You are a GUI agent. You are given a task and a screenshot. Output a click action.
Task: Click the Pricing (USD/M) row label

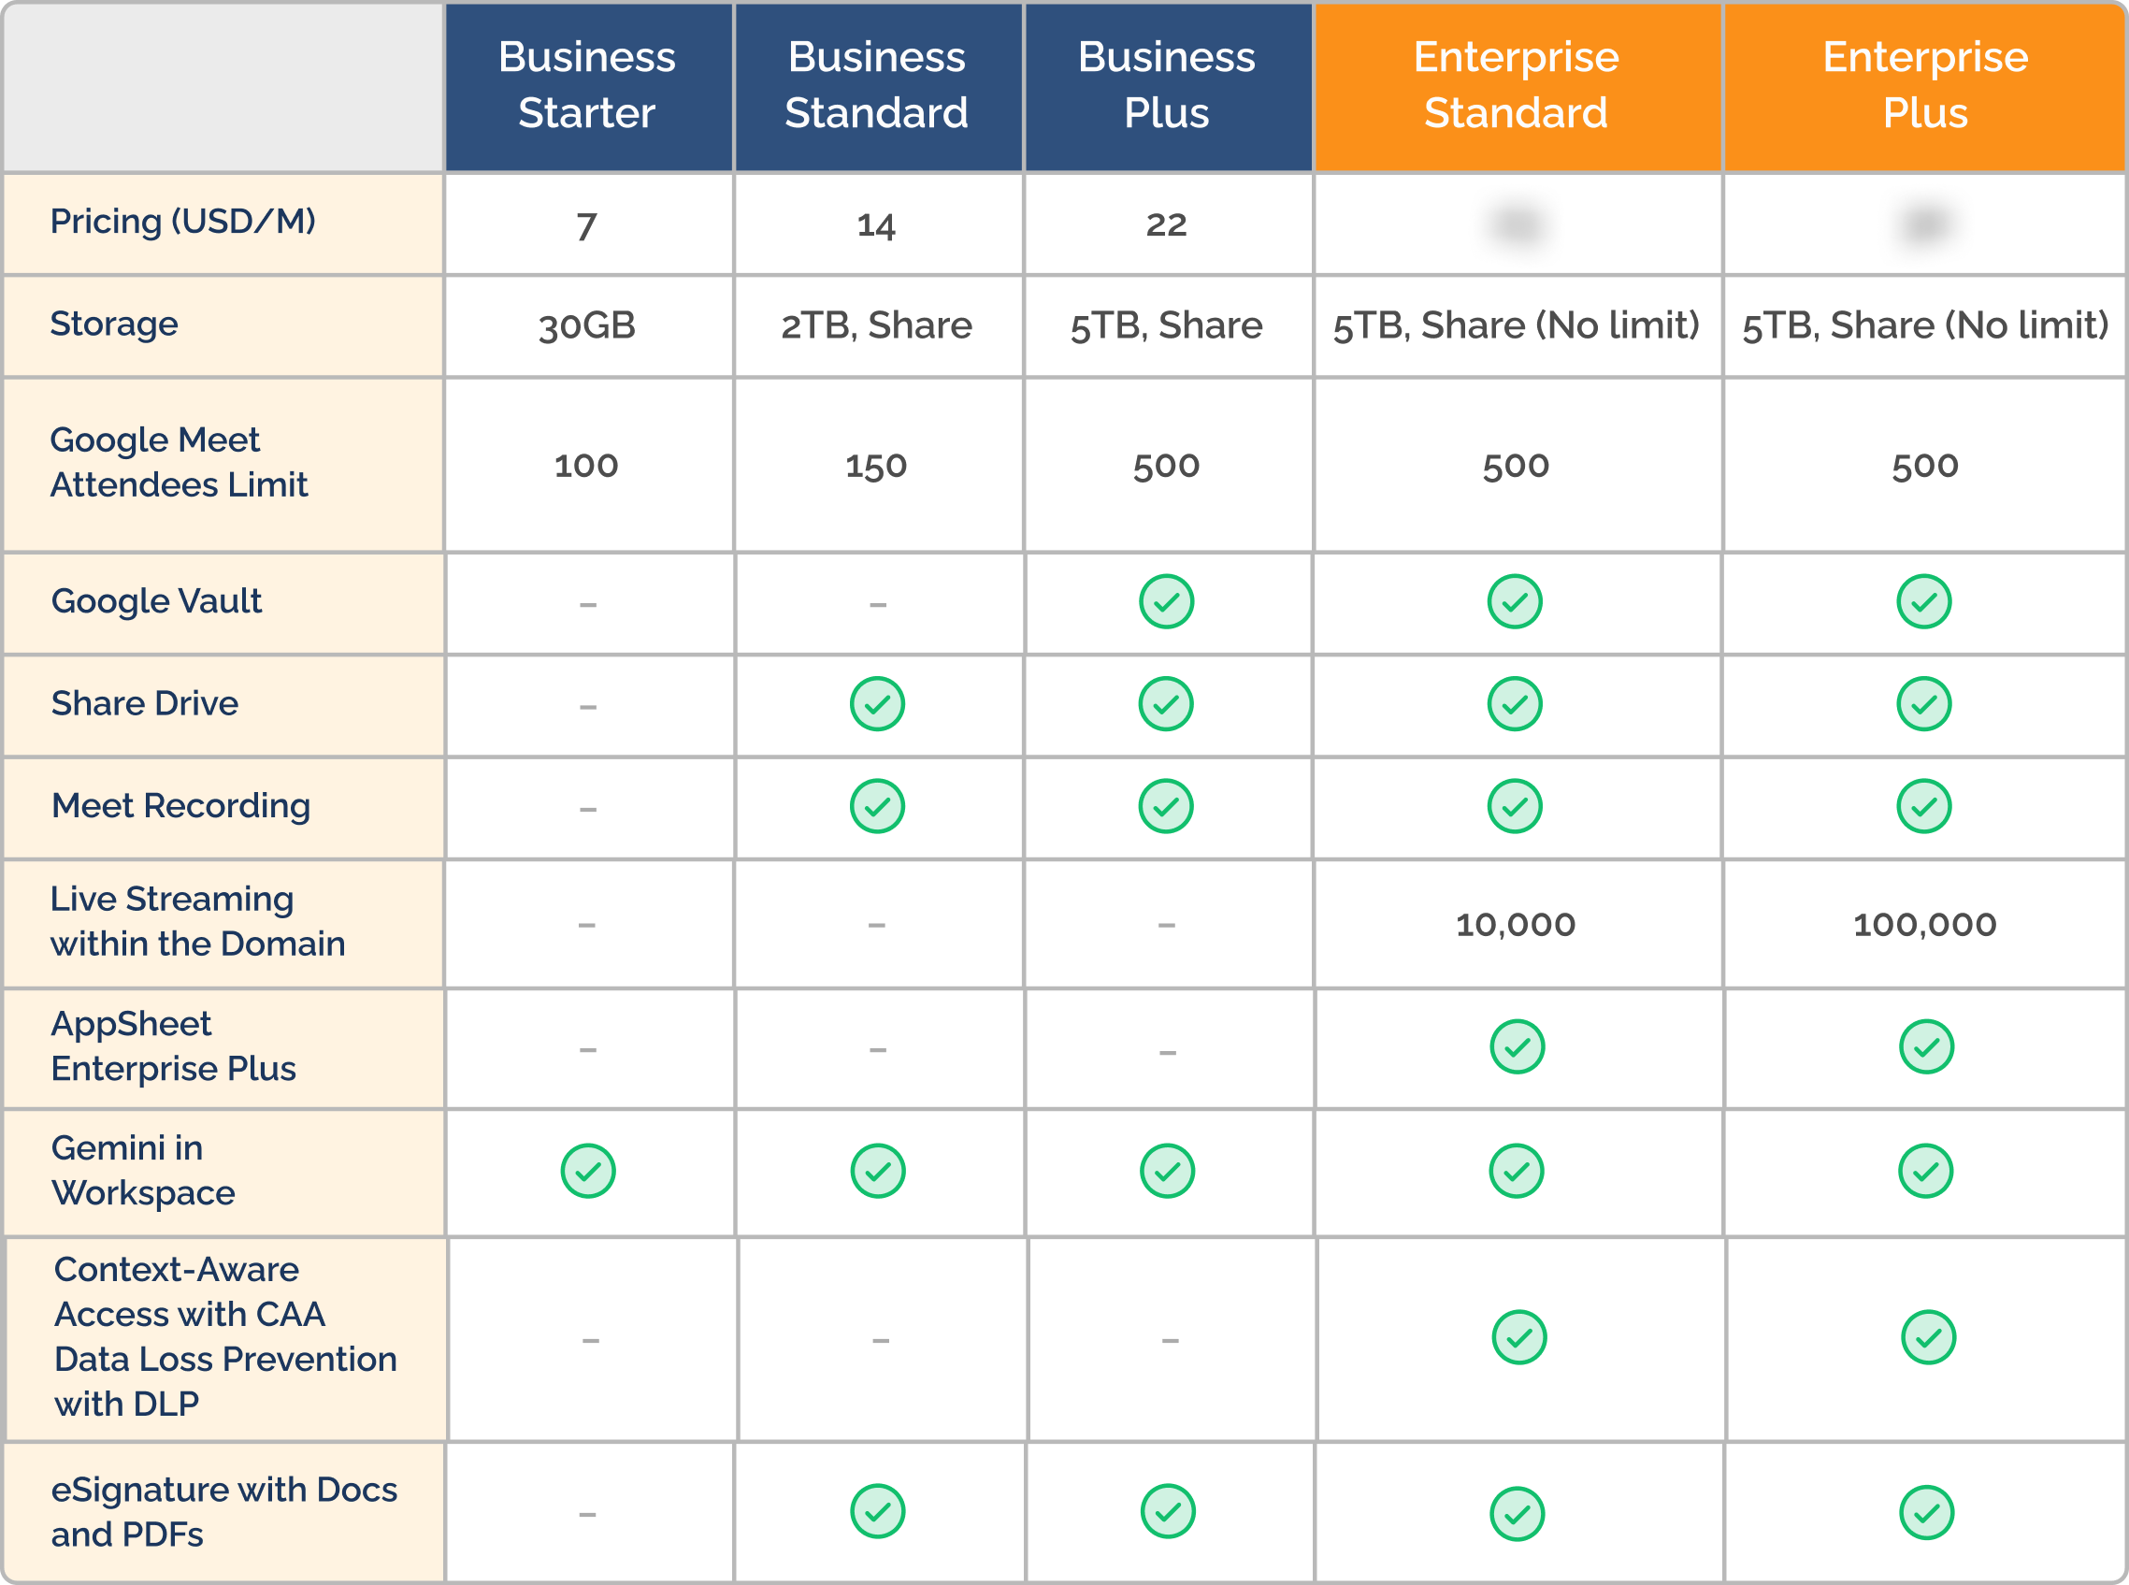pos(182,222)
